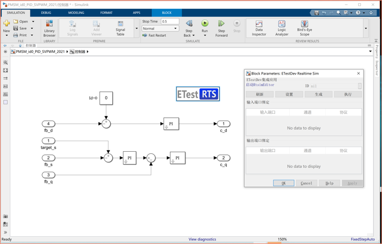
Task: Expand the Review Results gallery arrow
Action: (x=366, y=28)
